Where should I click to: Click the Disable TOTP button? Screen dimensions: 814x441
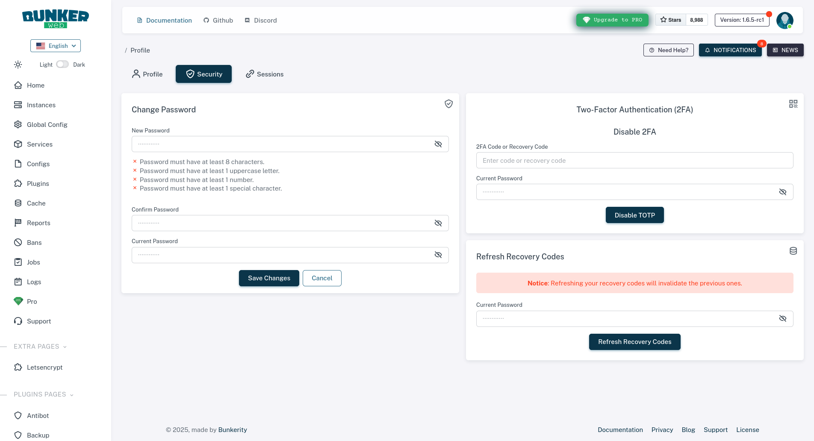(x=634, y=215)
